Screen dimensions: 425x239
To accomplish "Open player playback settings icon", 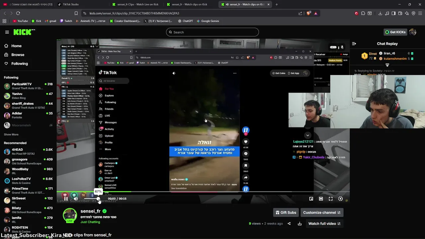I will (340, 199).
